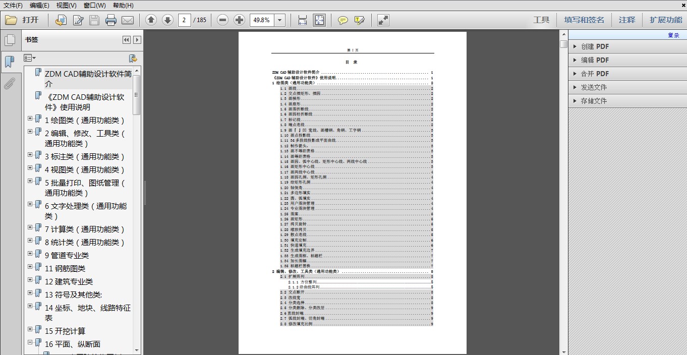Screen dimensions: 687x355
Task: Click the Print icon
Action: [111, 20]
